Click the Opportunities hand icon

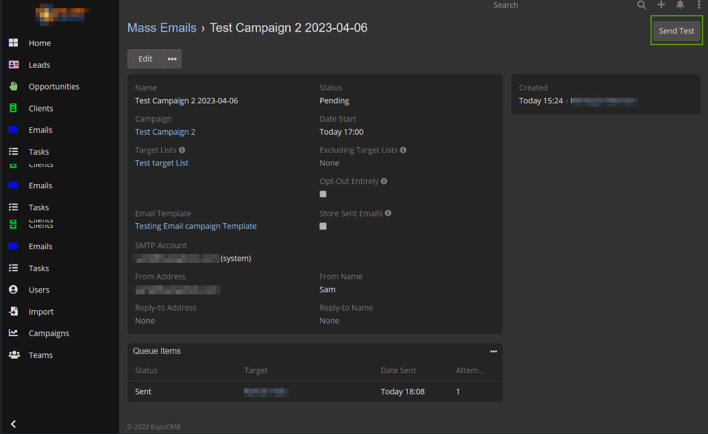(x=13, y=86)
